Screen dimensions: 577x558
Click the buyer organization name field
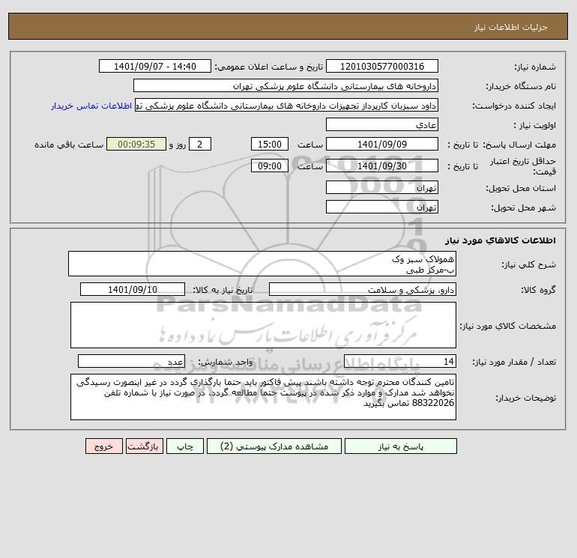pyautogui.click(x=286, y=85)
